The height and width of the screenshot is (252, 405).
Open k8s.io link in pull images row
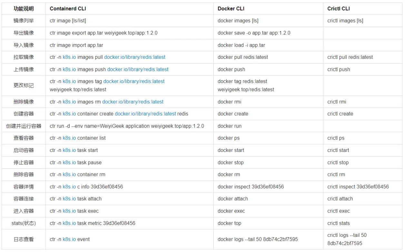pyautogui.click(x=69, y=57)
